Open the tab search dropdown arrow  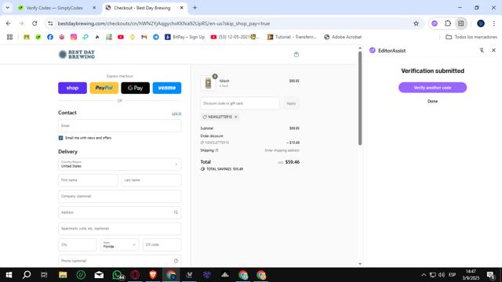7,8
